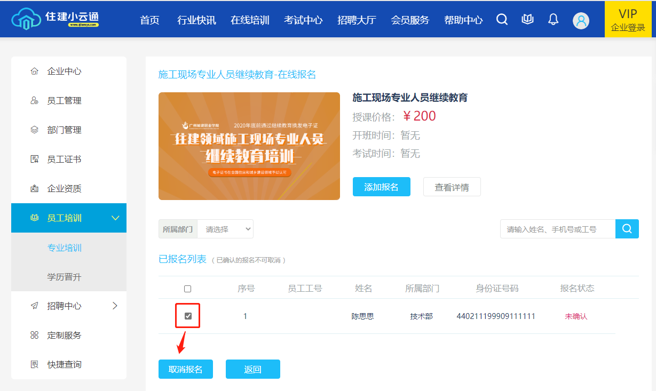The width and height of the screenshot is (656, 391).
Task: Click the 添加报名 button
Action: pyautogui.click(x=381, y=187)
